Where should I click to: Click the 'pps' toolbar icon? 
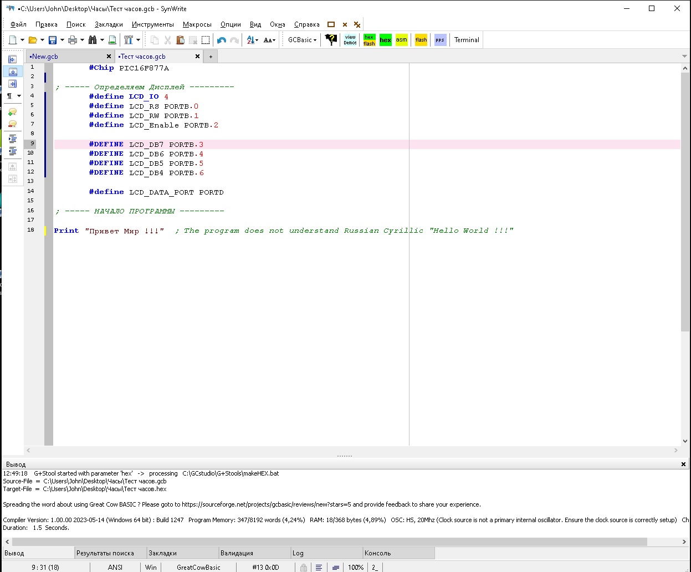point(440,40)
